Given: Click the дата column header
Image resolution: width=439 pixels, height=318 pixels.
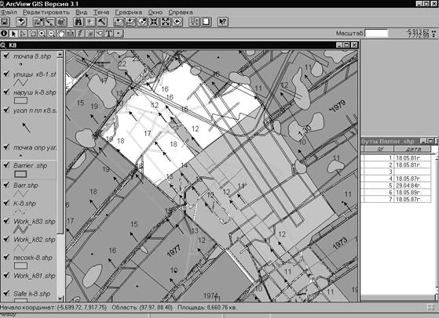Looking at the screenshot, I should [412, 149].
